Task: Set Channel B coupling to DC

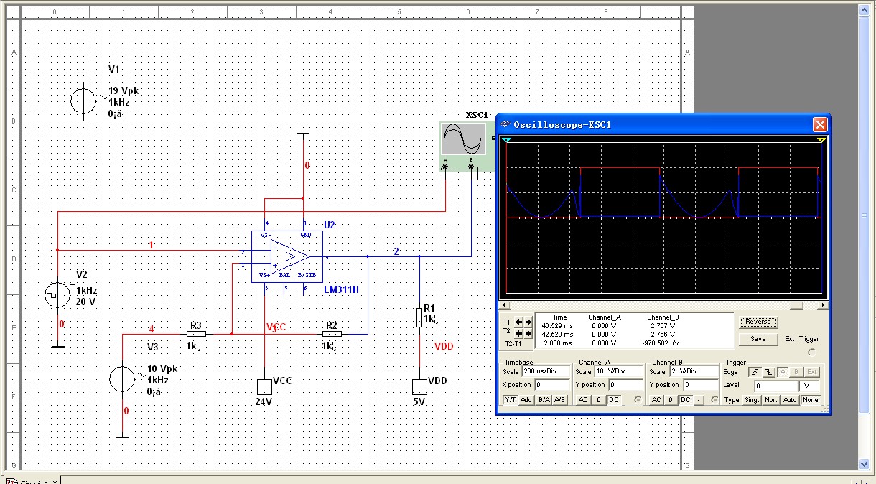Action: coord(685,400)
